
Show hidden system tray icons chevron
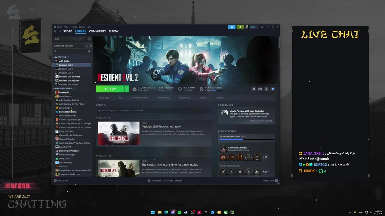(350, 212)
